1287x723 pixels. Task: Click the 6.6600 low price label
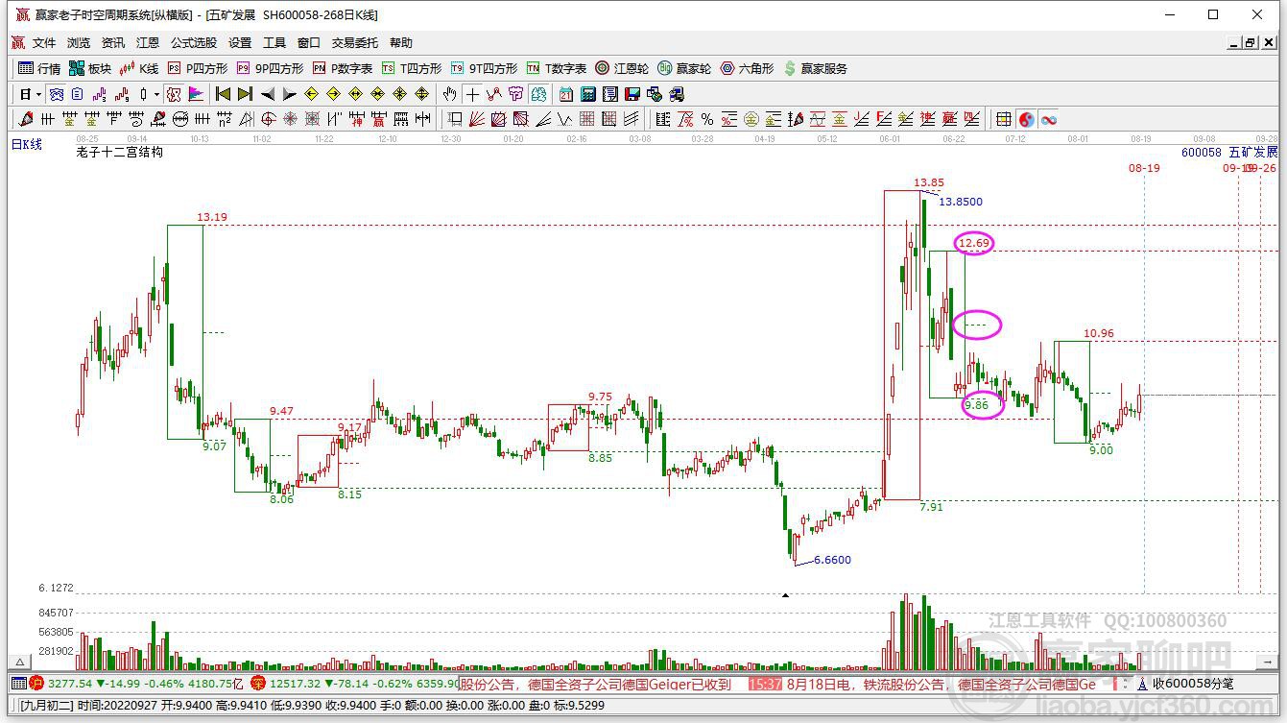point(832,560)
